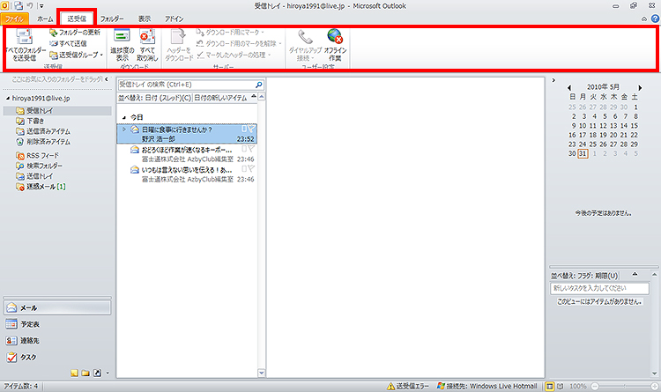Click ダイヤルアップ接続 phone icon
This screenshot has width=661, height=392.
[305, 37]
